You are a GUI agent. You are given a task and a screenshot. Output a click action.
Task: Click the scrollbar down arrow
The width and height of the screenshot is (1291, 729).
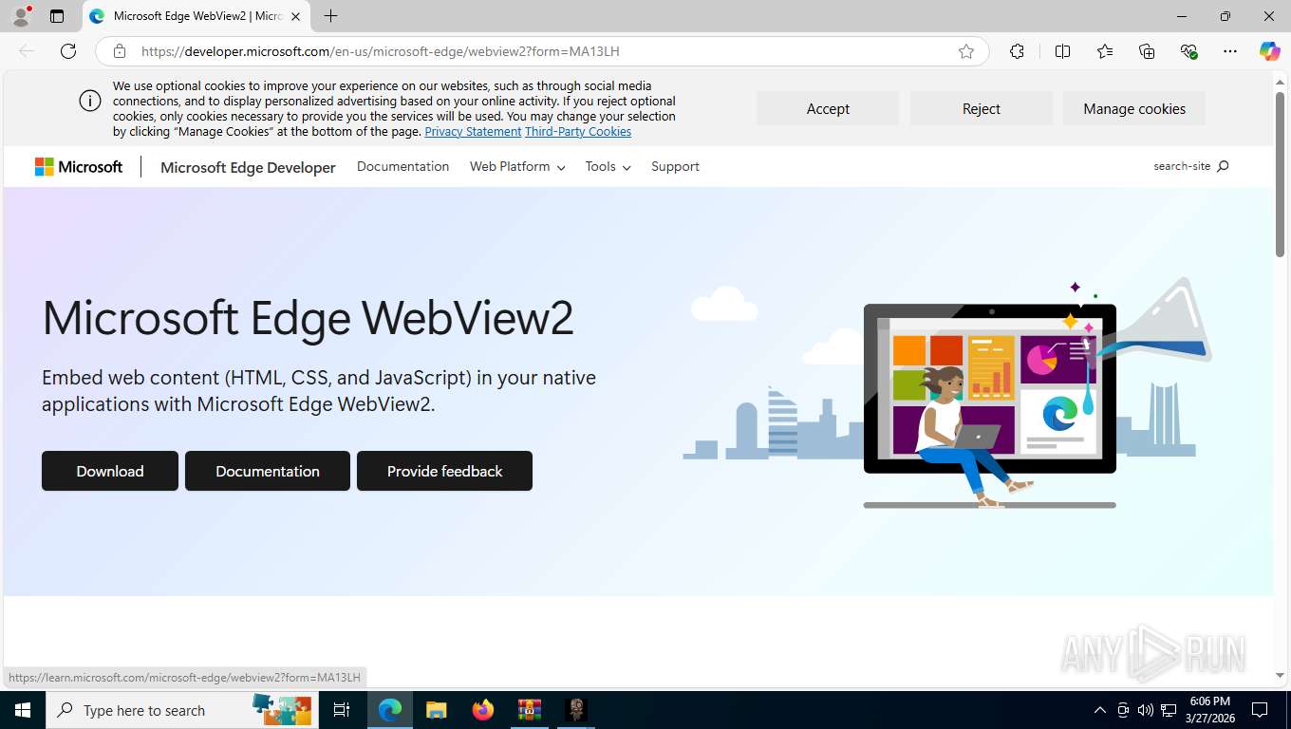1280,675
